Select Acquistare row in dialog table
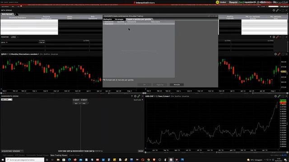This screenshot has height=162, width=289. pos(139,24)
